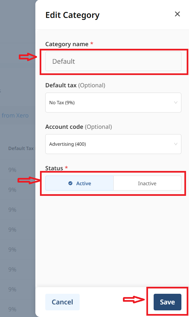Click the Active checkmark icon
189x317 pixels.
[x=70, y=183]
